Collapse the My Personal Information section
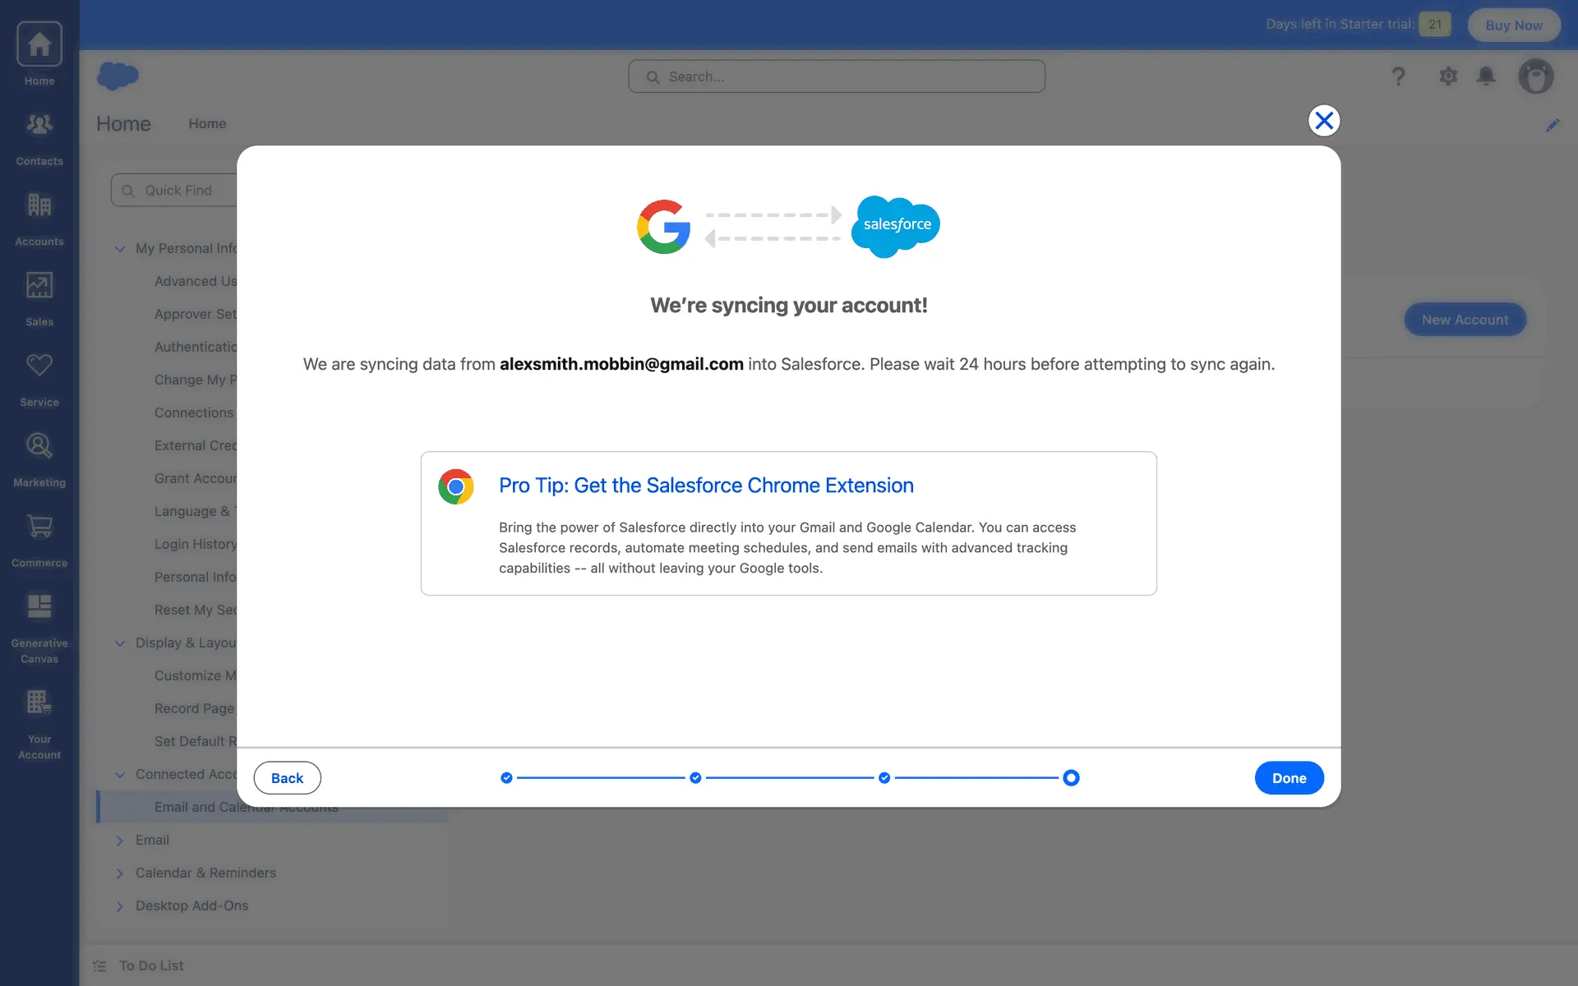This screenshot has height=986, width=1578. [120, 248]
